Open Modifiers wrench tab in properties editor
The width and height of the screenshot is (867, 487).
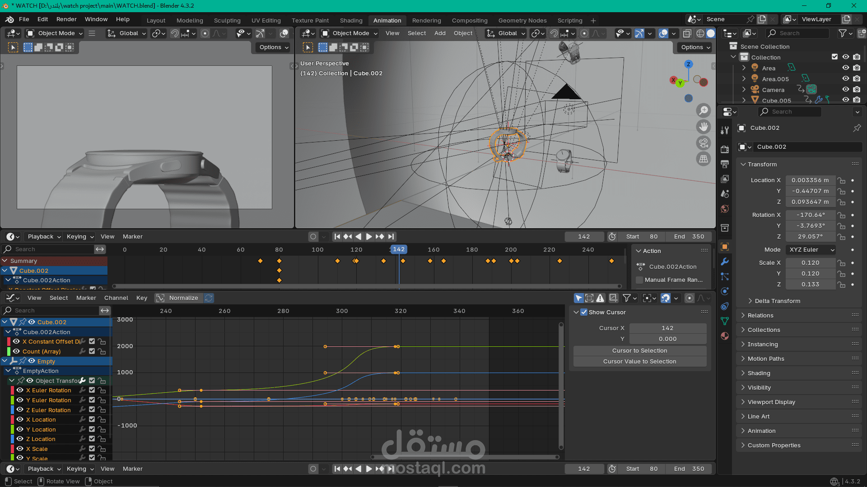725,262
